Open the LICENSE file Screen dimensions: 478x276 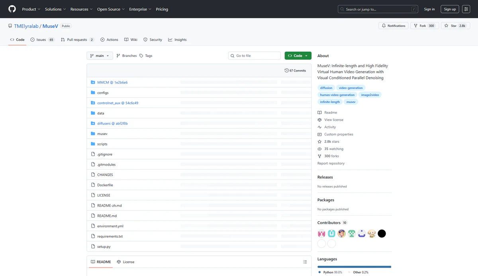[104, 195]
